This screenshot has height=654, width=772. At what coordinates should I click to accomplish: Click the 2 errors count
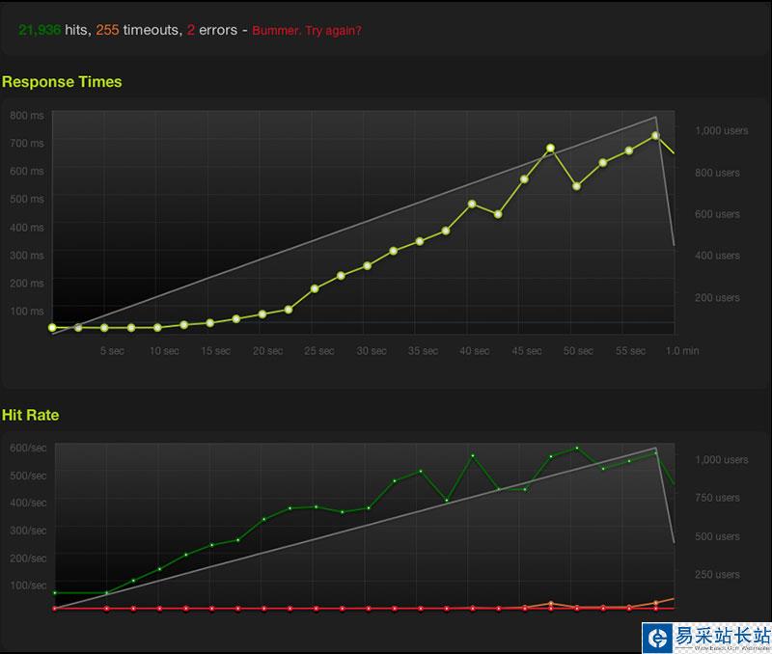click(x=190, y=30)
